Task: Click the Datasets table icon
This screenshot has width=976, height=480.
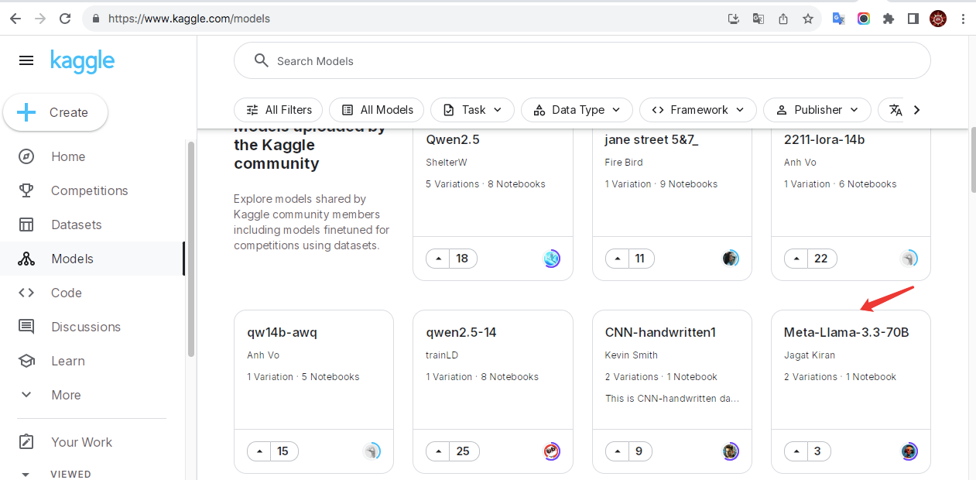Action: coord(26,225)
